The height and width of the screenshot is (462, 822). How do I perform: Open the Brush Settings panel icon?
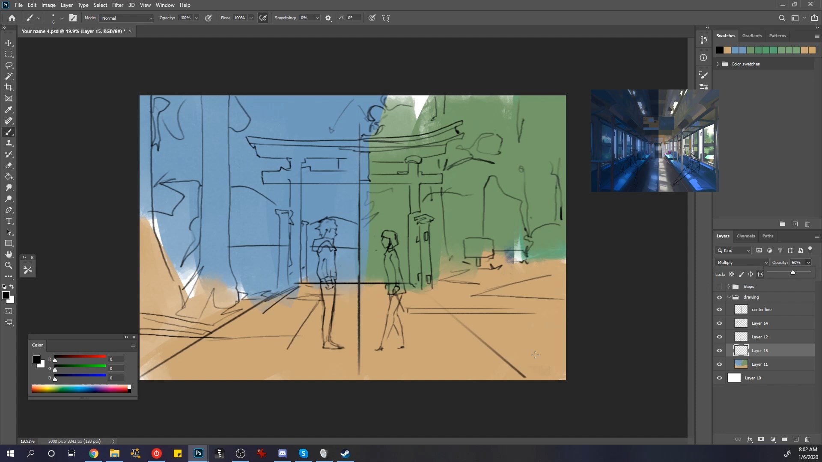coord(703,75)
